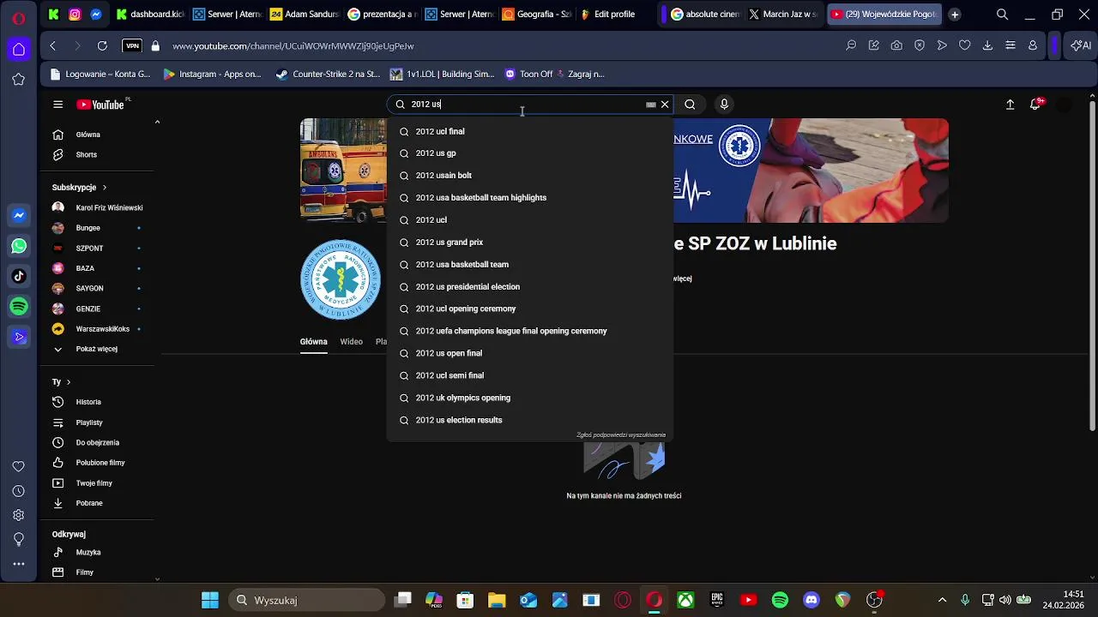Image resolution: width=1098 pixels, height=617 pixels.
Task: Run the YouTube search with magnifier button
Action: click(x=690, y=105)
